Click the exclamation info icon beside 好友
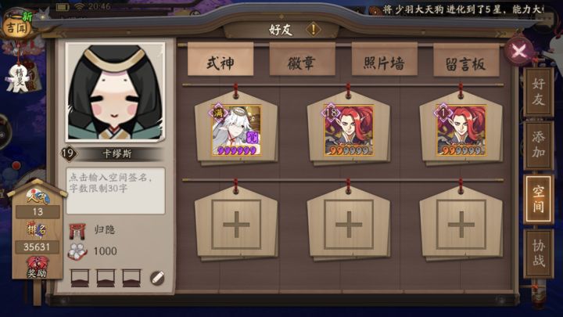563x317 pixels. click(x=314, y=30)
